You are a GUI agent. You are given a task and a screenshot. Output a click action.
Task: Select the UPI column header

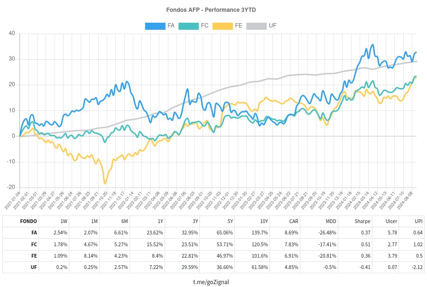point(418,221)
